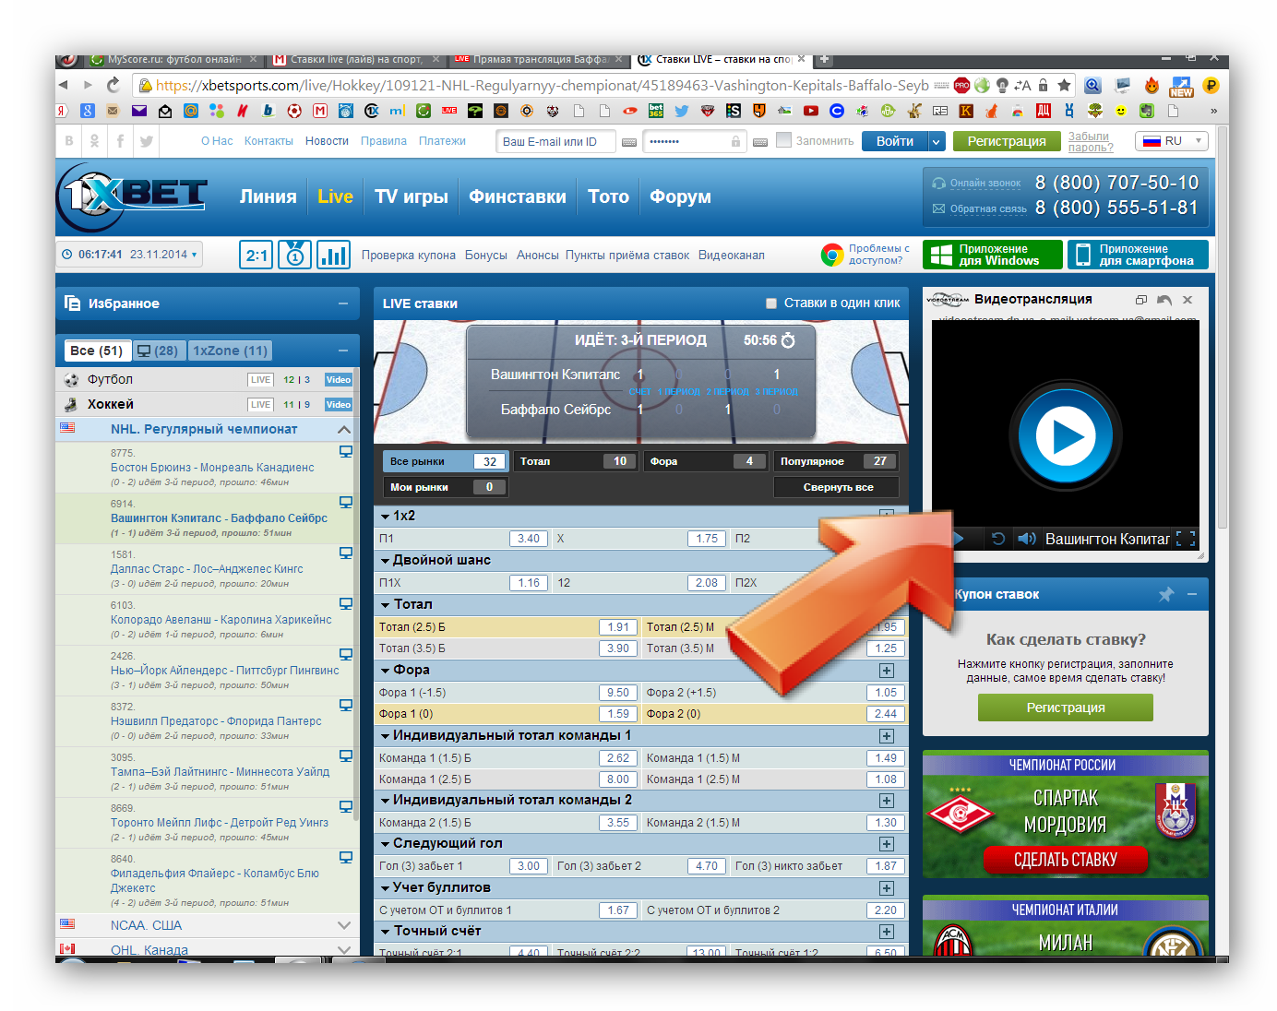The image size is (1277, 1011).
Task: Open the statistics bar chart icon
Action: click(x=333, y=255)
